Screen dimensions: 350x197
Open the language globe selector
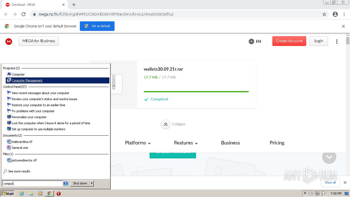coord(255,41)
